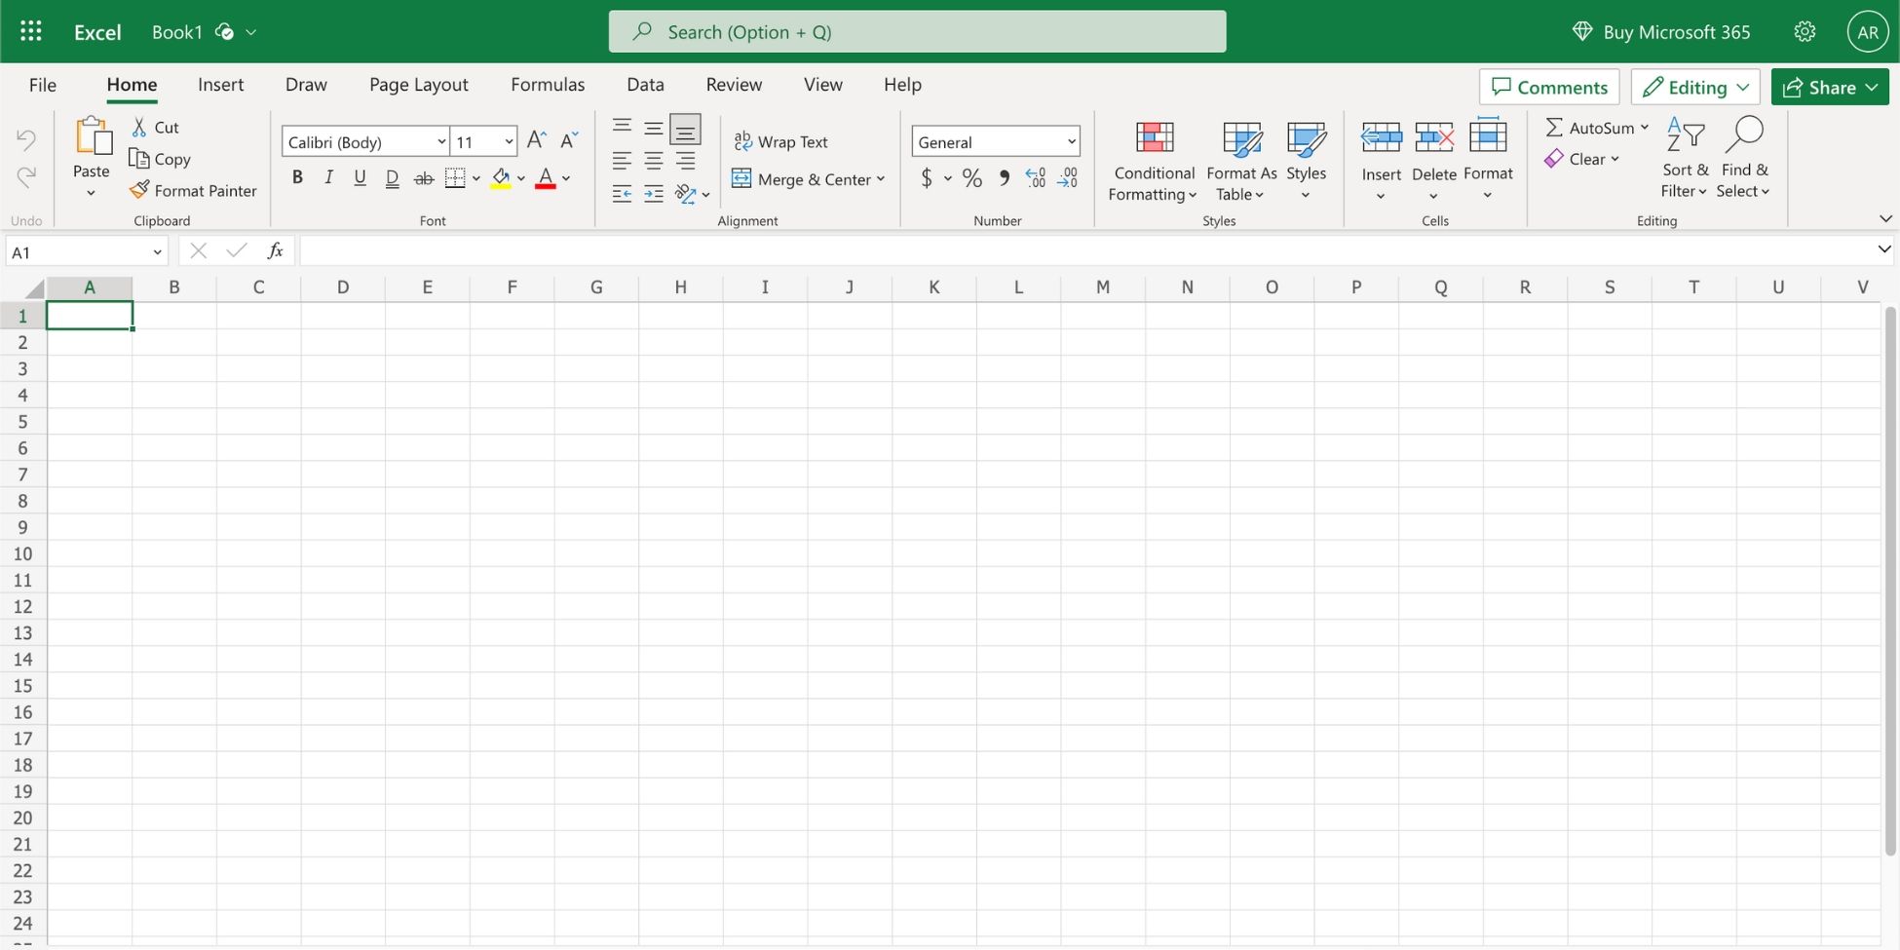1900x950 pixels.
Task: Toggle Wrap Text for the cell
Action: click(780, 141)
